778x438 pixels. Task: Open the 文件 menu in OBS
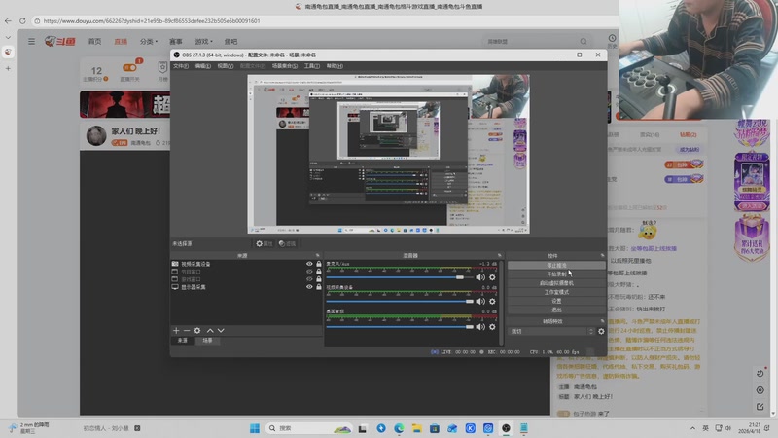pyautogui.click(x=180, y=66)
